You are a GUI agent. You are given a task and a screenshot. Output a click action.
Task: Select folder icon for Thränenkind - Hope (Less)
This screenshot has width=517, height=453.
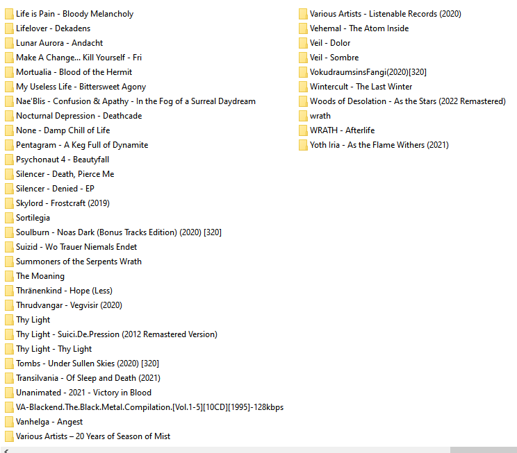[9, 291]
